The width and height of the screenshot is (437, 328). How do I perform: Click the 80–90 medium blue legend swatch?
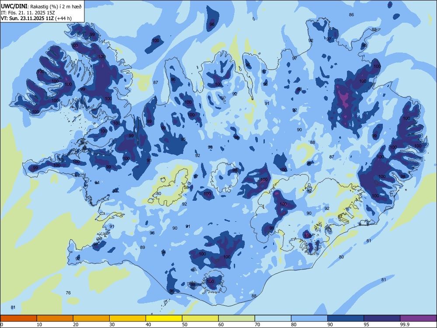point(309,318)
